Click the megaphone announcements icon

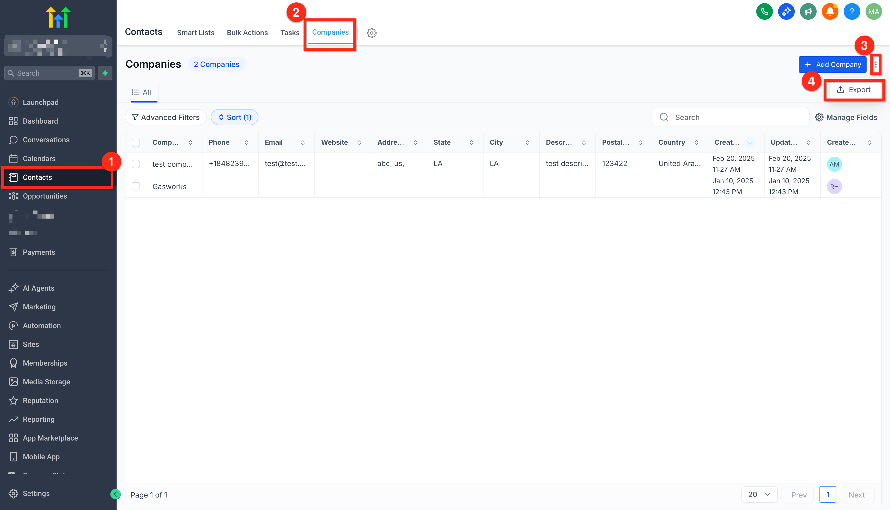[808, 12]
